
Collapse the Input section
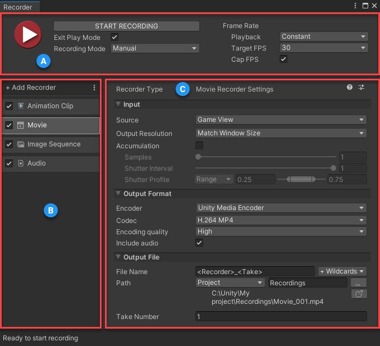tap(118, 104)
